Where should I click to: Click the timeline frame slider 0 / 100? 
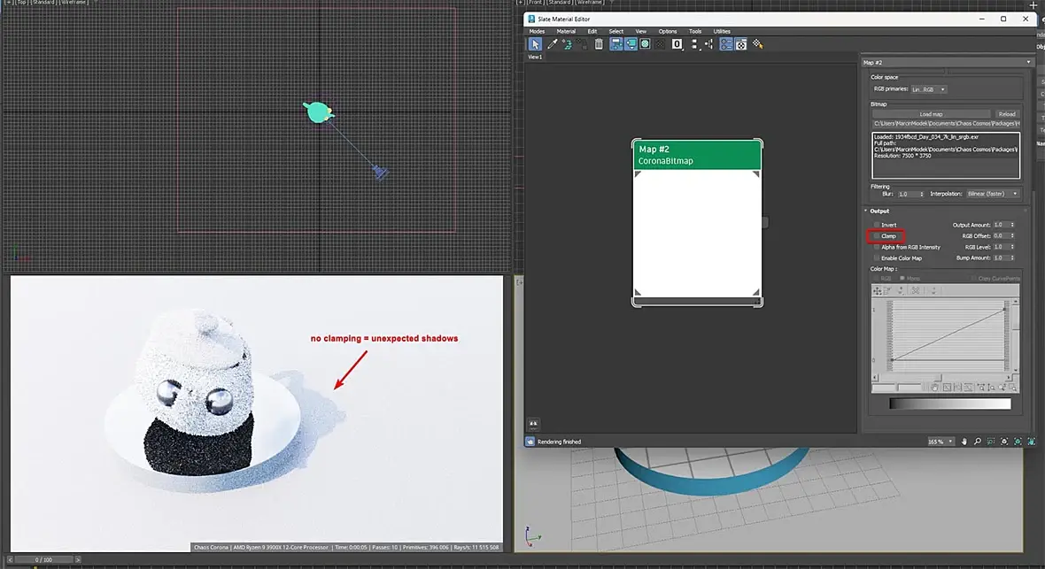[42, 560]
